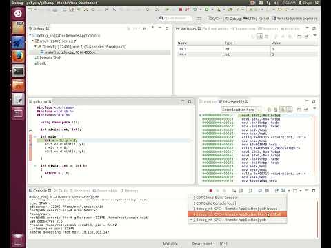The width and height of the screenshot is (331, 248).
Task: Select variable x row in Variables
Action: (x=247, y=49)
